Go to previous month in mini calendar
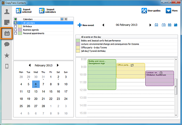182x125 pixels. click(30, 65)
